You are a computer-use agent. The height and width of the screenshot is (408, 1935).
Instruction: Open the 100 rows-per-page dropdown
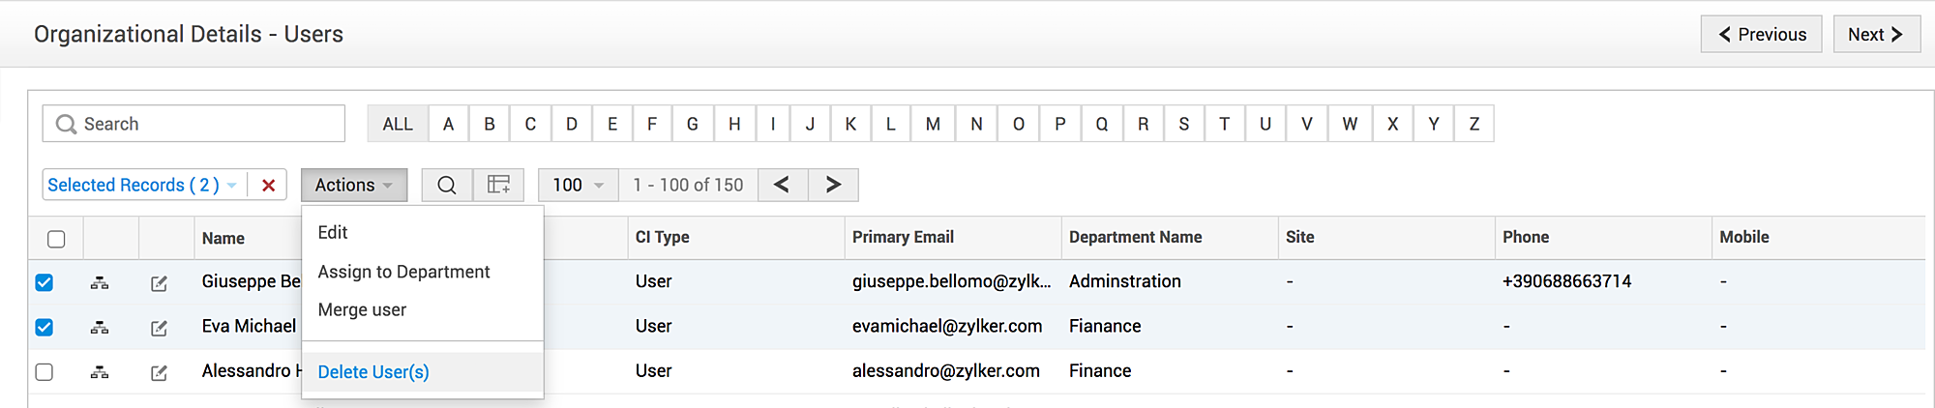[578, 185]
